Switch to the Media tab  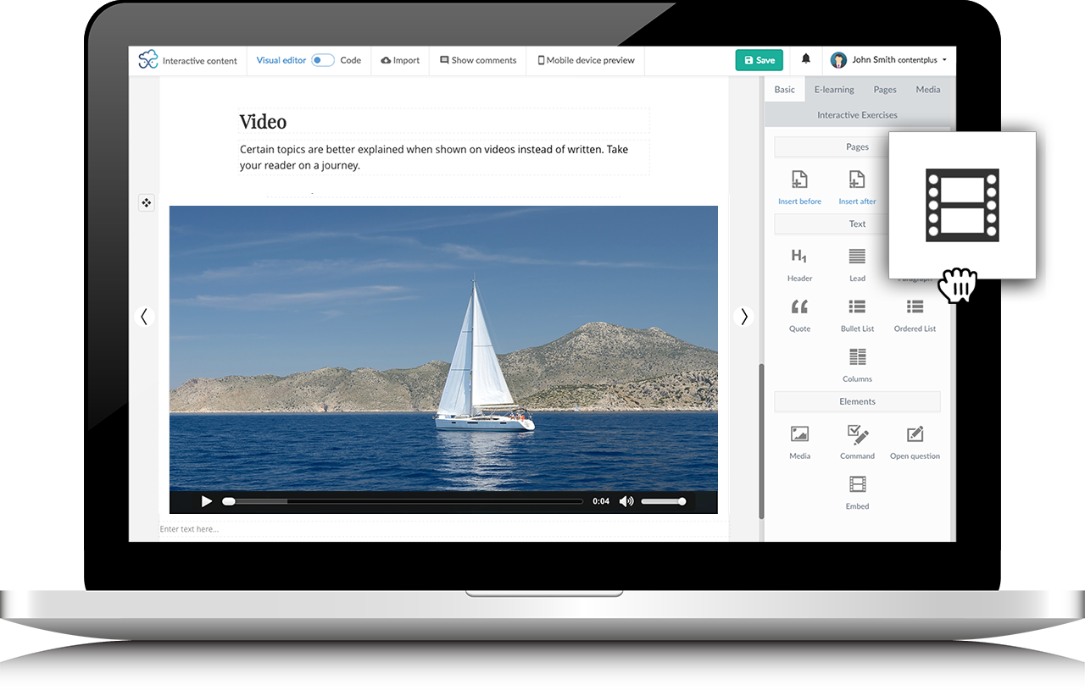[x=928, y=89]
